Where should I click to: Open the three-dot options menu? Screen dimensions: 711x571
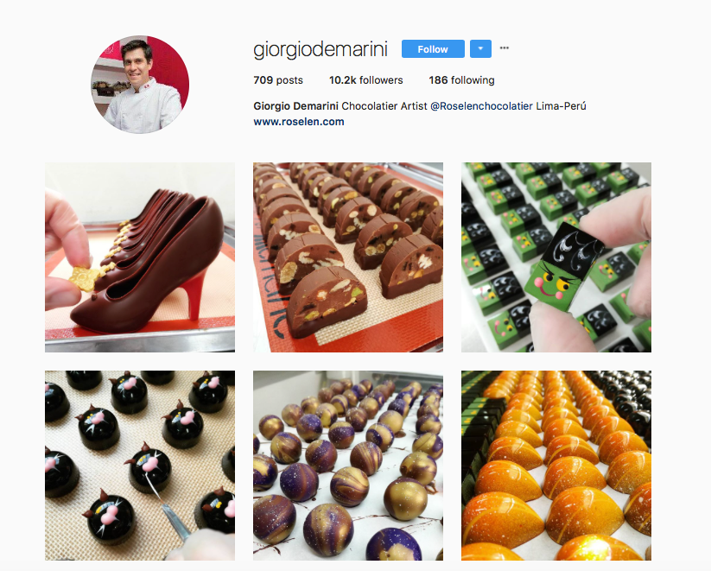(x=505, y=48)
